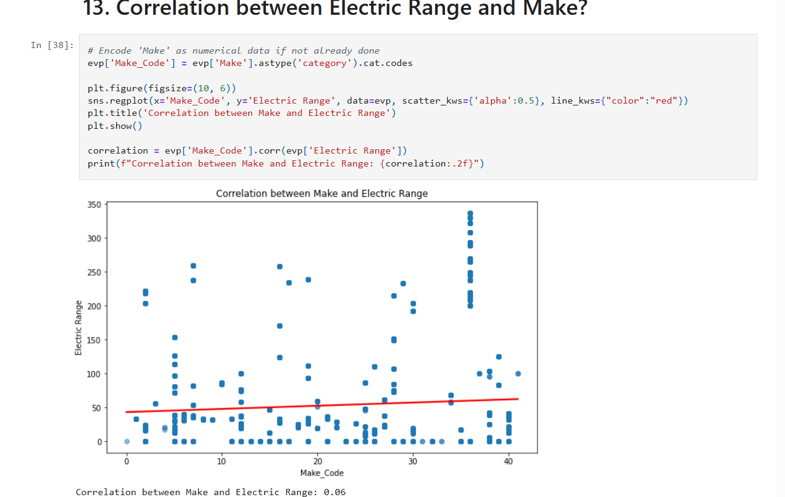Click the correlation = evp[...] line

point(247,150)
